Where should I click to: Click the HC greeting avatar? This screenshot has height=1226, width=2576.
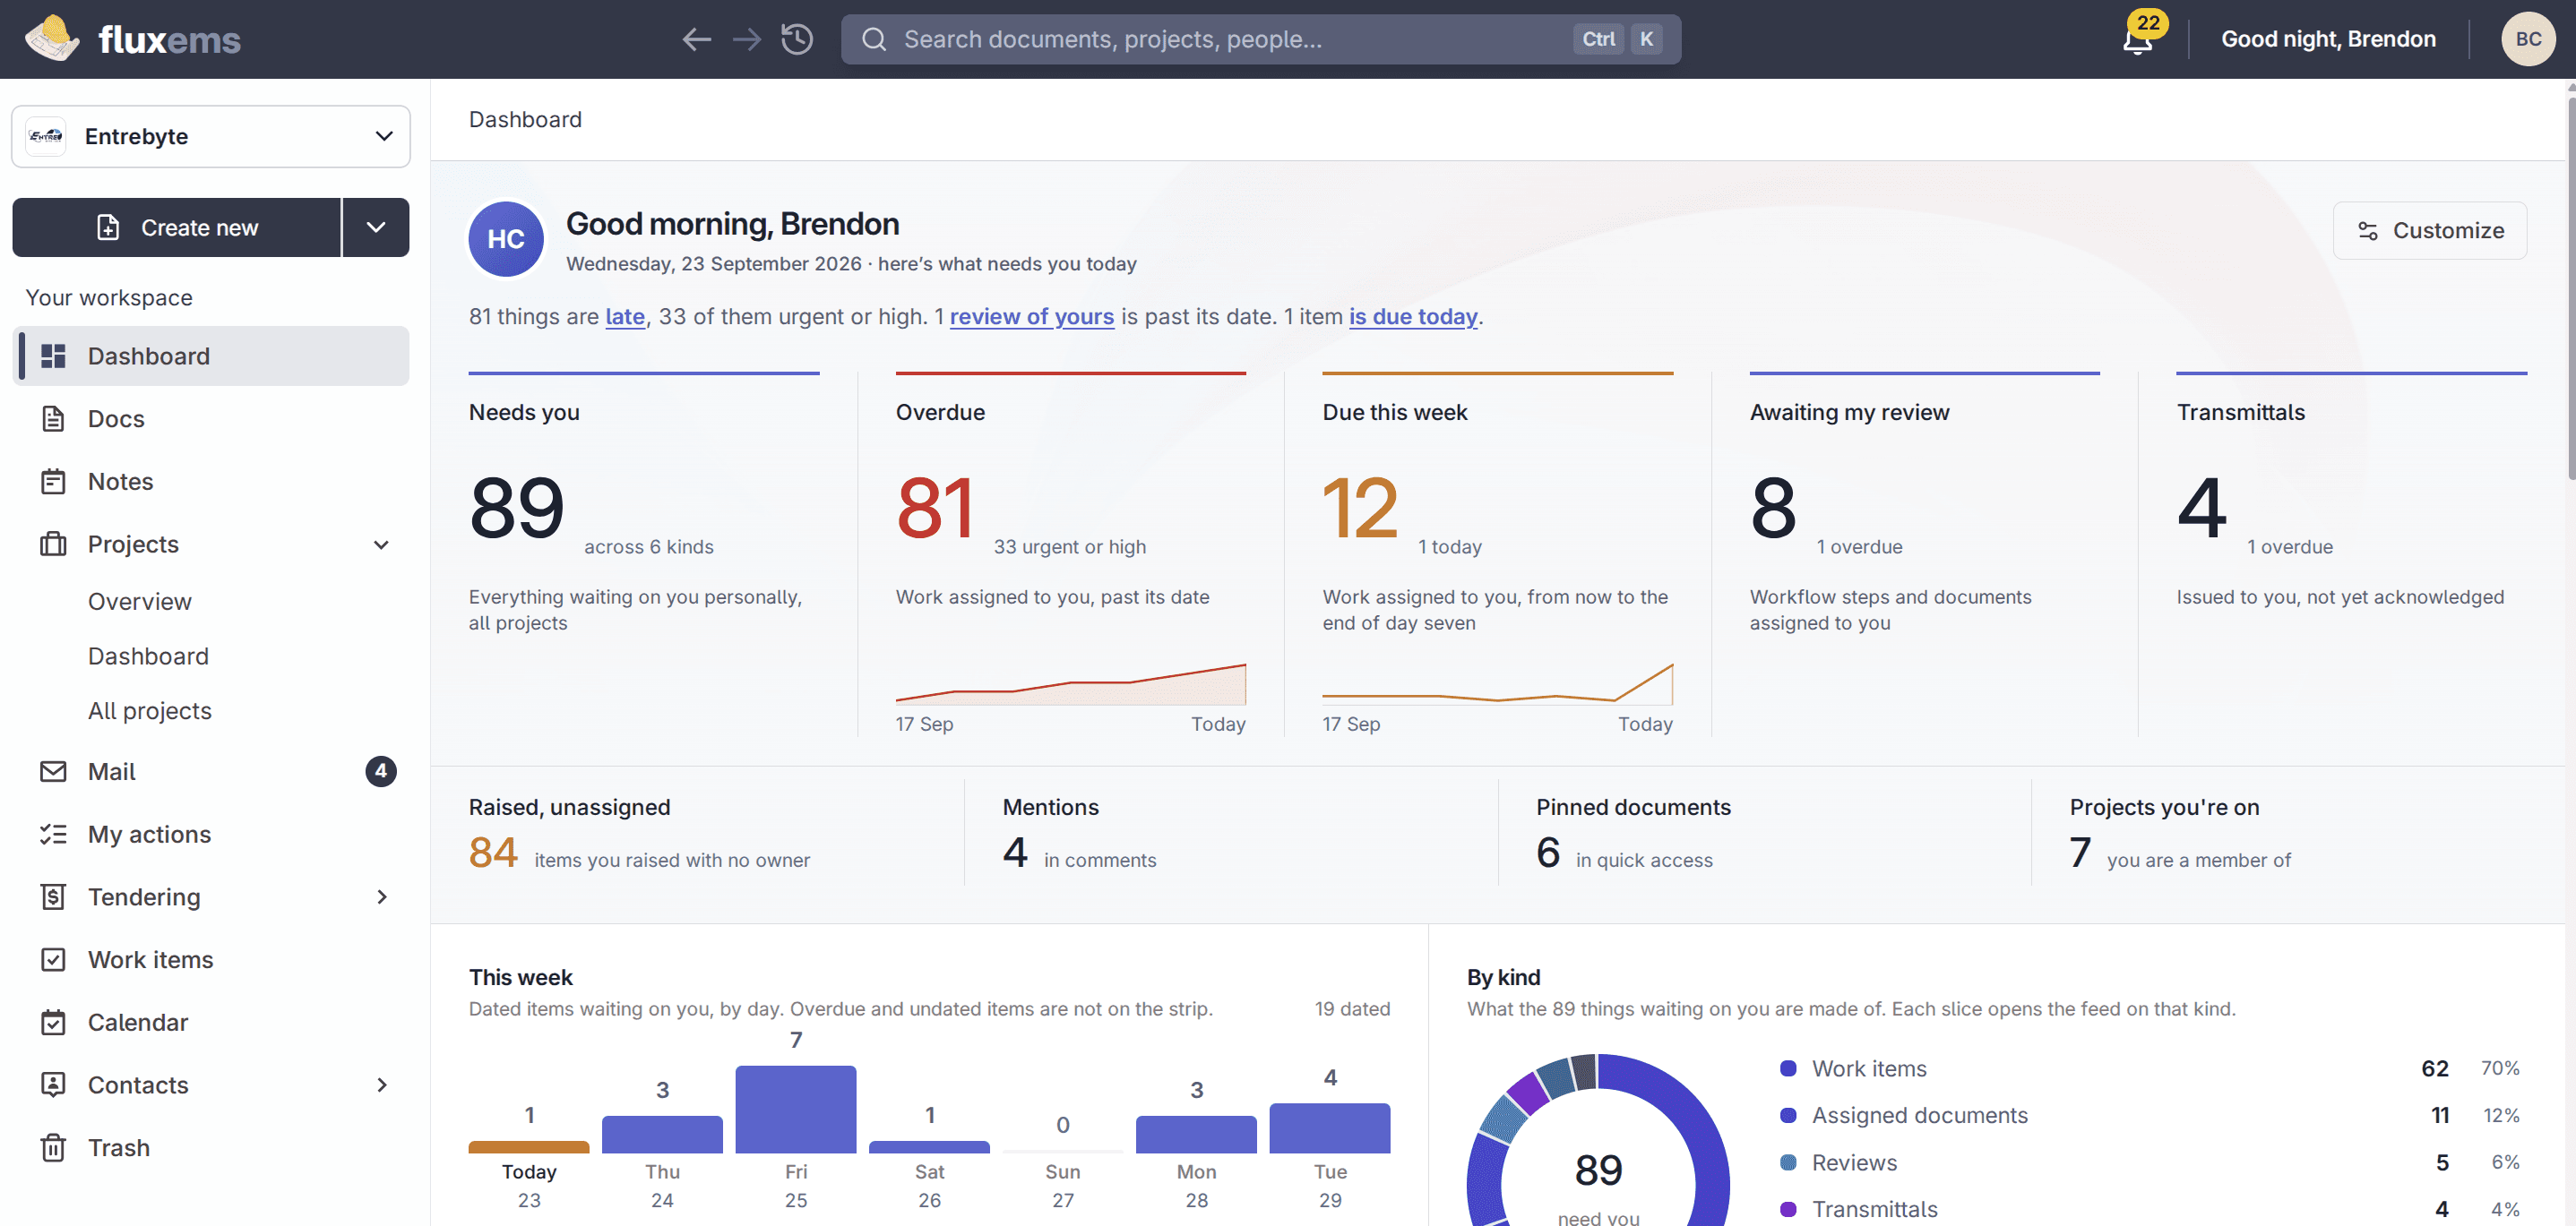(506, 239)
